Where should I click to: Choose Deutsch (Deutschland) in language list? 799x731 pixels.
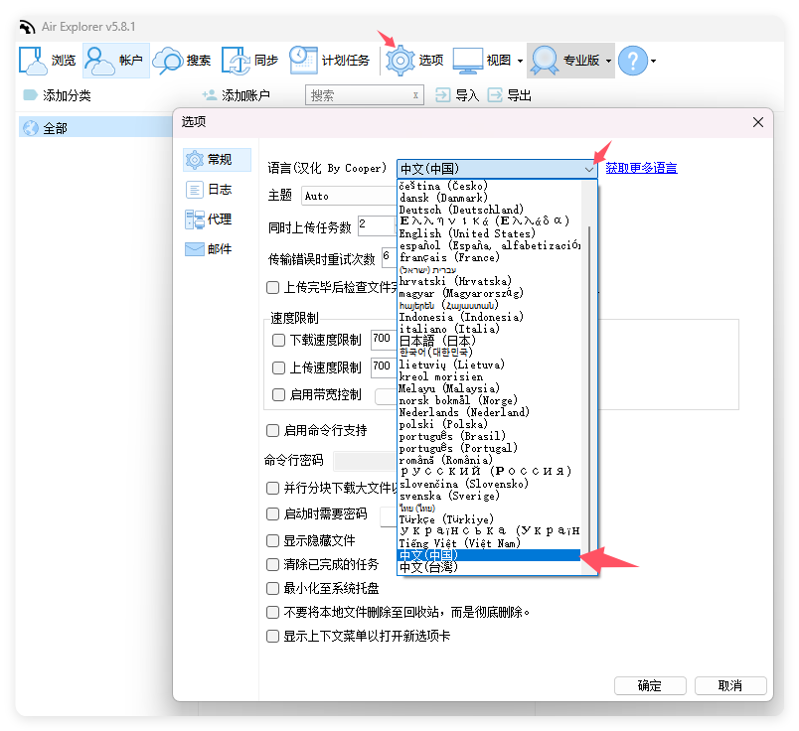pyautogui.click(x=489, y=210)
